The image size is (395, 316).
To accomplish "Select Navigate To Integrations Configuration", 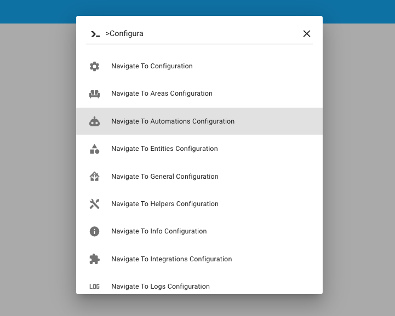I will [x=171, y=259].
